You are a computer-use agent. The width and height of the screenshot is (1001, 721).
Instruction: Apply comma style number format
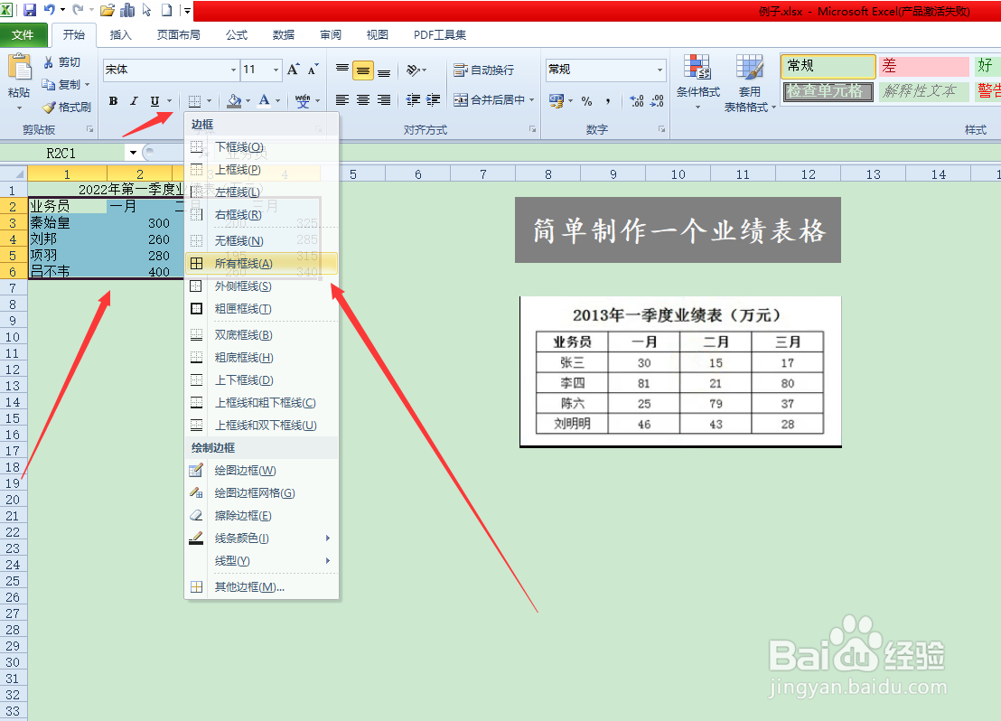coord(607,101)
